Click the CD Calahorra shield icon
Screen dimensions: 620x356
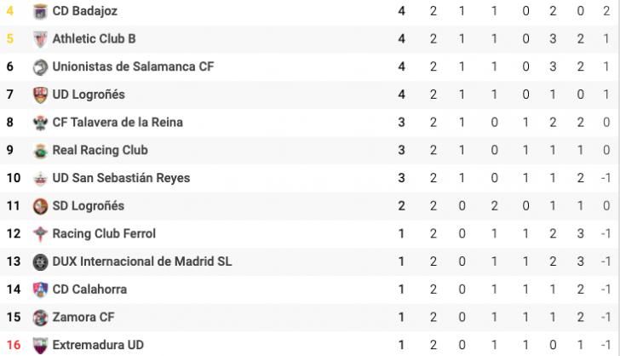[x=40, y=290]
